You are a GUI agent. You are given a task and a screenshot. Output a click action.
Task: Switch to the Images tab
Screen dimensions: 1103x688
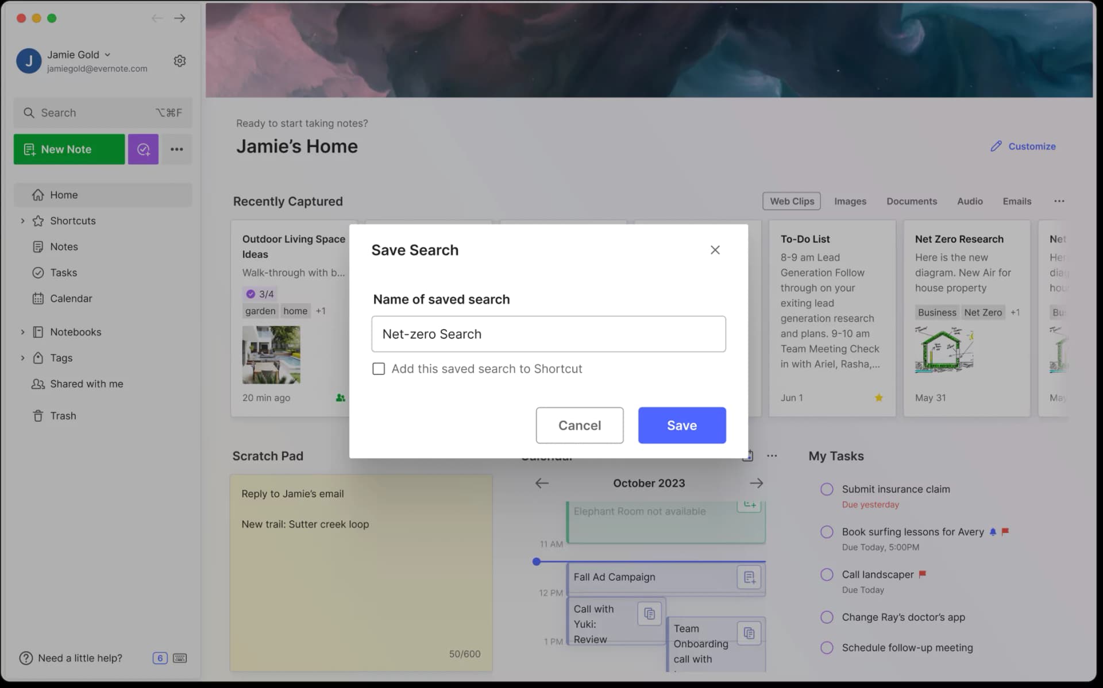coord(850,201)
